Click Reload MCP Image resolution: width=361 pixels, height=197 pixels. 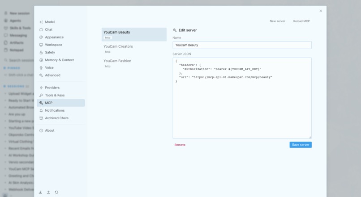(x=301, y=21)
